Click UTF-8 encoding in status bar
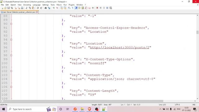Image resolution: width=199 pixels, height=112 pixels. tap(177, 105)
